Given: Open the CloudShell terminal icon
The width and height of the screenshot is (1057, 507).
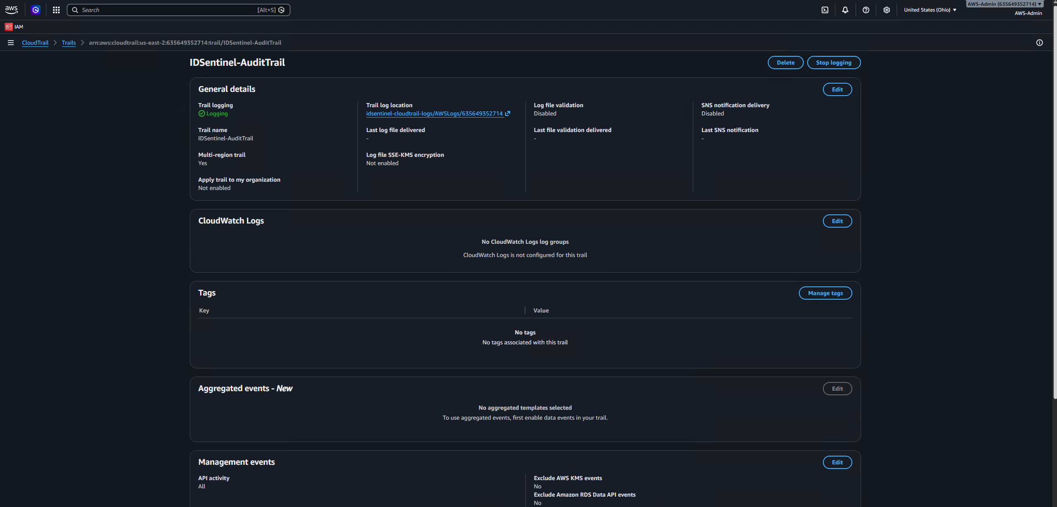Looking at the screenshot, I should pyautogui.click(x=825, y=10).
